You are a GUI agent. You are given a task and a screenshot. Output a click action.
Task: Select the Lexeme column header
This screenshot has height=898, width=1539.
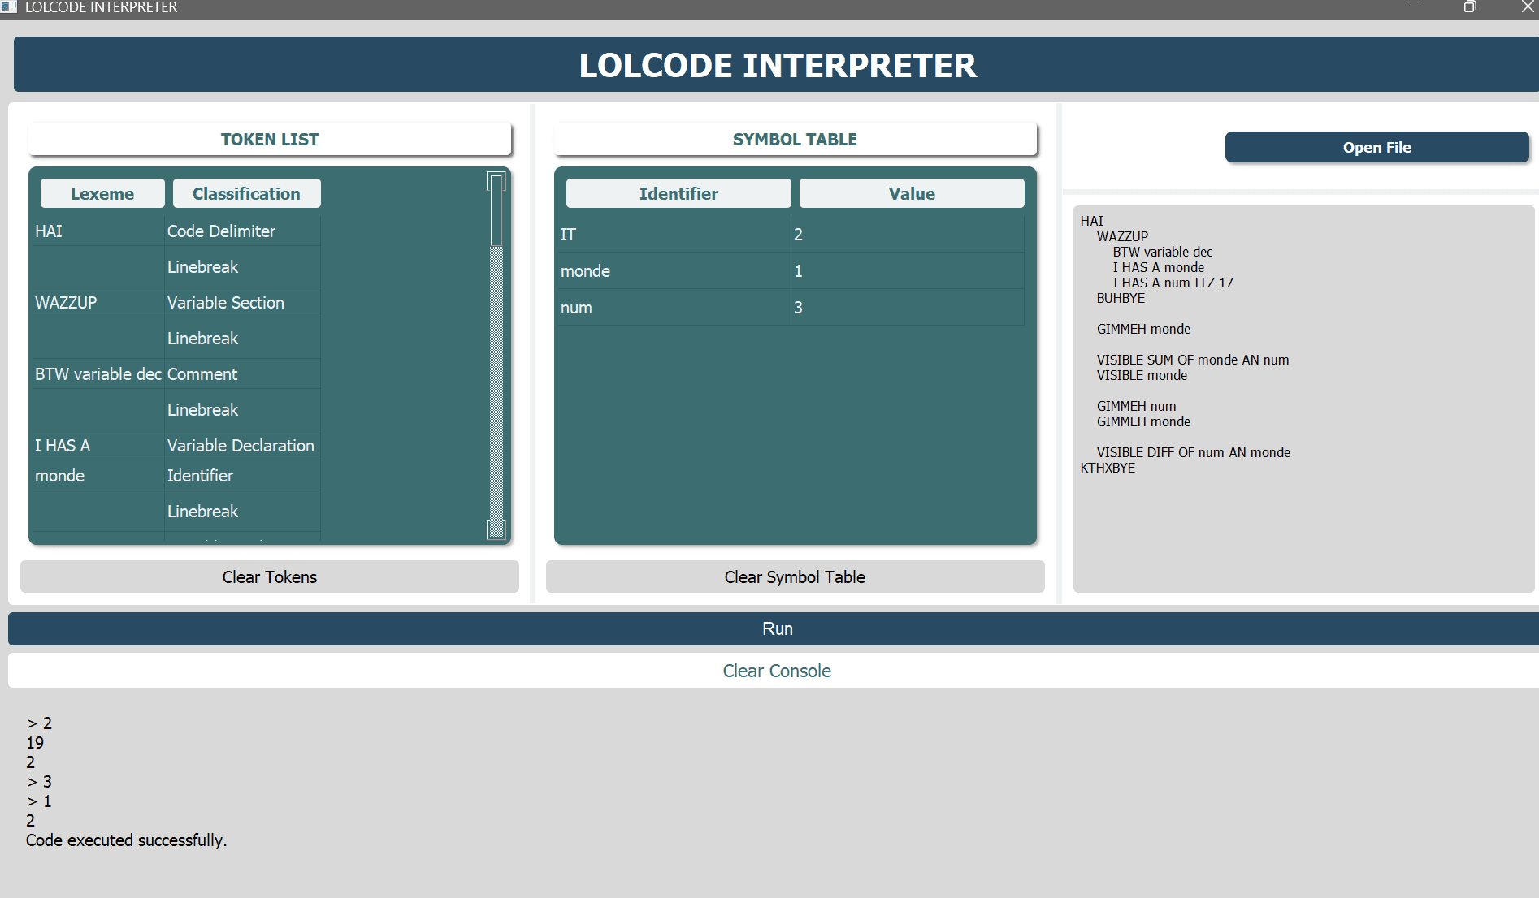(x=102, y=193)
